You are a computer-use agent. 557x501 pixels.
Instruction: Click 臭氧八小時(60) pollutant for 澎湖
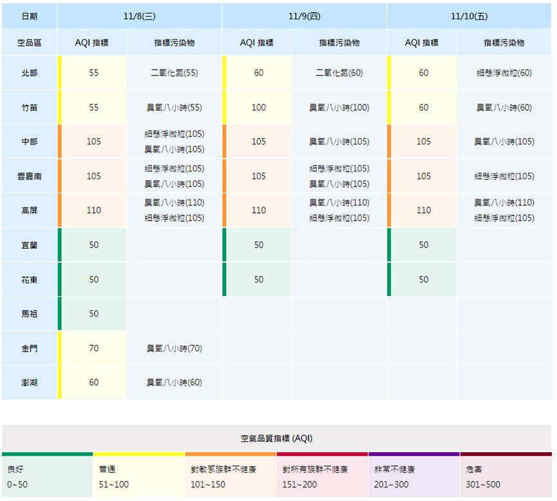pyautogui.click(x=174, y=382)
